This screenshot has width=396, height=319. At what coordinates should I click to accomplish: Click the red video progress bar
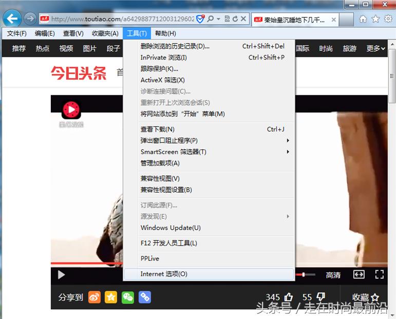click(87, 263)
